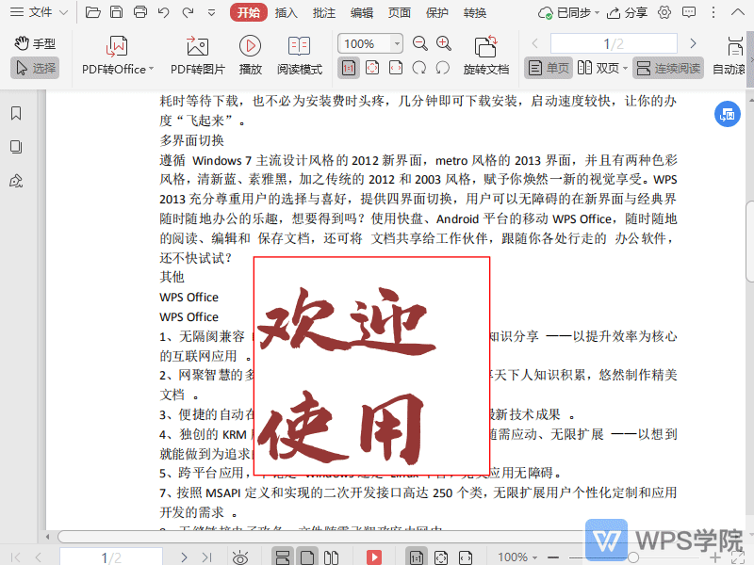This screenshot has width=754, height=565.
Task: Open the Protect tab
Action: [437, 13]
